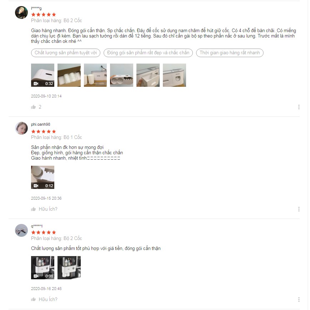
Task: Play the 0:32 review video
Action: point(43,75)
